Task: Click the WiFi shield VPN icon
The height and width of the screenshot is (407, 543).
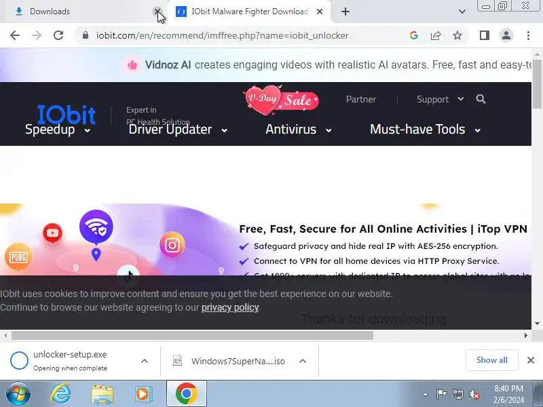Action: (x=96, y=227)
